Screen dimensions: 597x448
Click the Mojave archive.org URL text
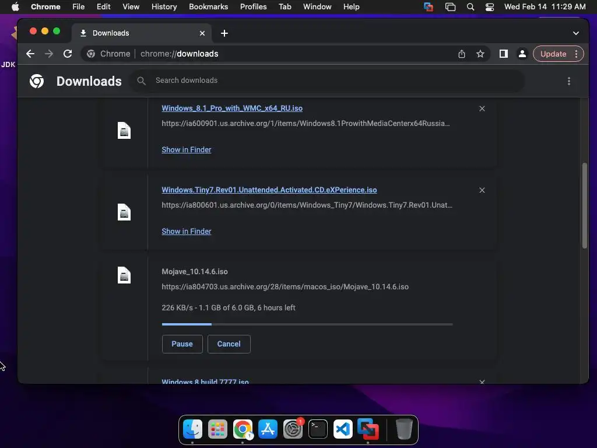[285, 287]
